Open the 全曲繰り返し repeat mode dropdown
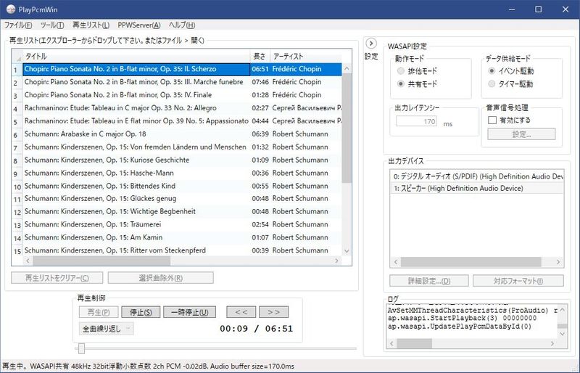The width and height of the screenshot is (580, 373). (x=107, y=329)
